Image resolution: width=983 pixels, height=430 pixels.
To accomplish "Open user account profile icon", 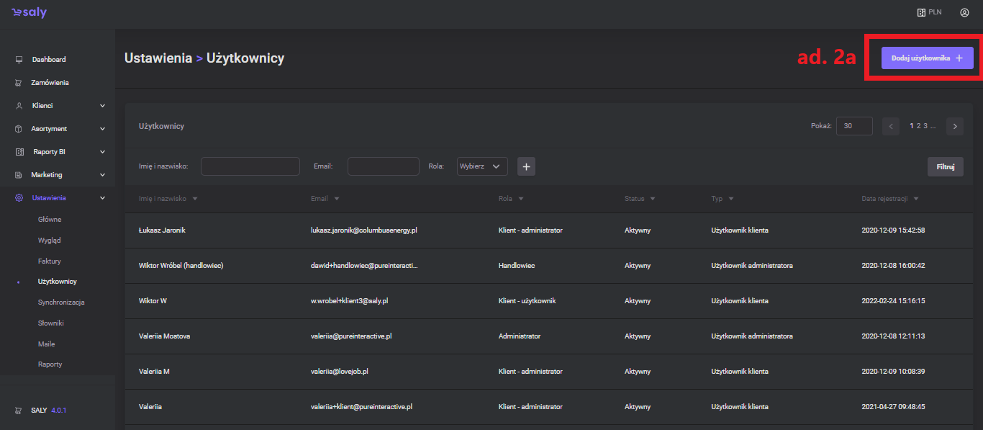I will point(964,12).
